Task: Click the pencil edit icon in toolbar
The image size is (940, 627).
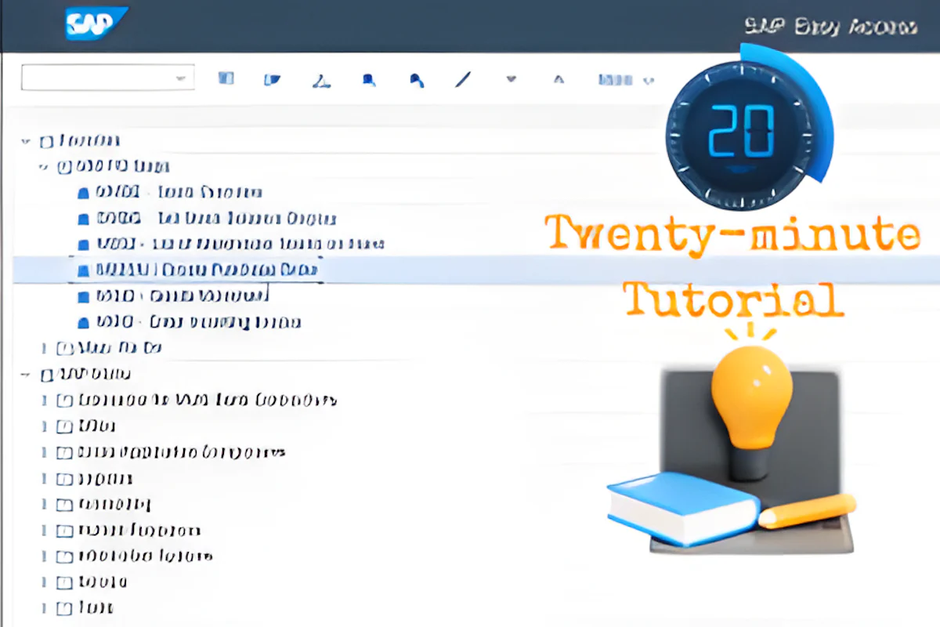Action: coord(463,79)
